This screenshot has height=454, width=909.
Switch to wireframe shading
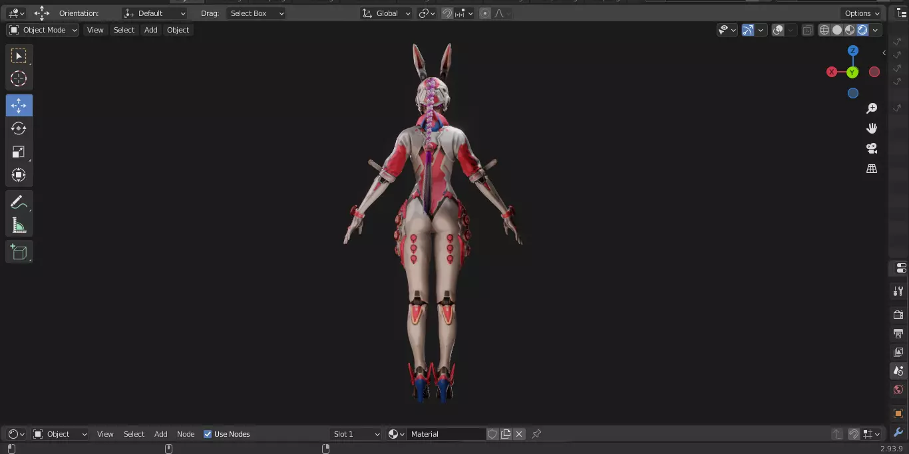(x=824, y=30)
